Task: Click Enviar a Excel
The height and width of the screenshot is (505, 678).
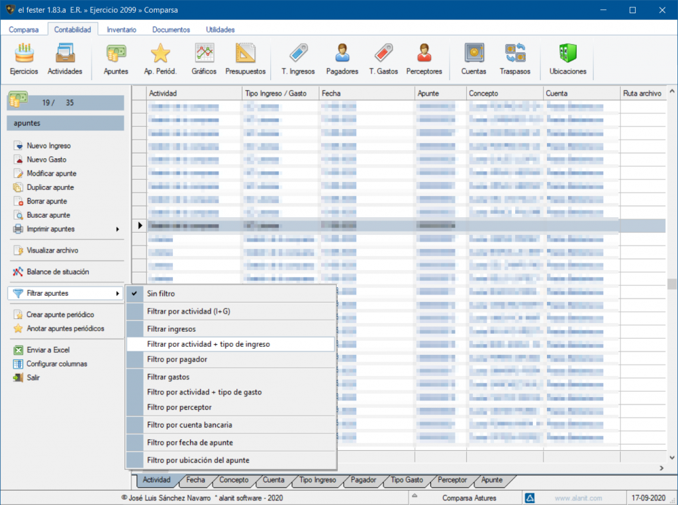Action: (48, 349)
